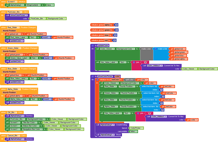This screenshot has width=218, height=142.
Task: Expand WrapContent property dropdown on AlphaDialog1 setter
Action: pyautogui.click(x=33, y=5)
